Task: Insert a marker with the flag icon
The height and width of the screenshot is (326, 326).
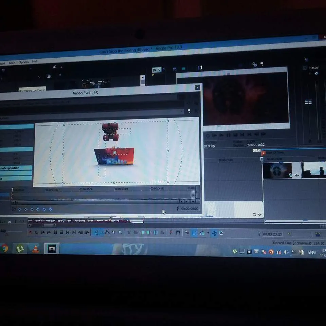Action: pyautogui.click(x=171, y=233)
